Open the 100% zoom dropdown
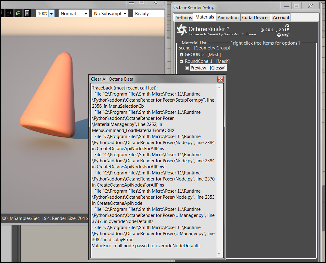Viewport: 326px width, 263px height. pyautogui.click(x=51, y=14)
